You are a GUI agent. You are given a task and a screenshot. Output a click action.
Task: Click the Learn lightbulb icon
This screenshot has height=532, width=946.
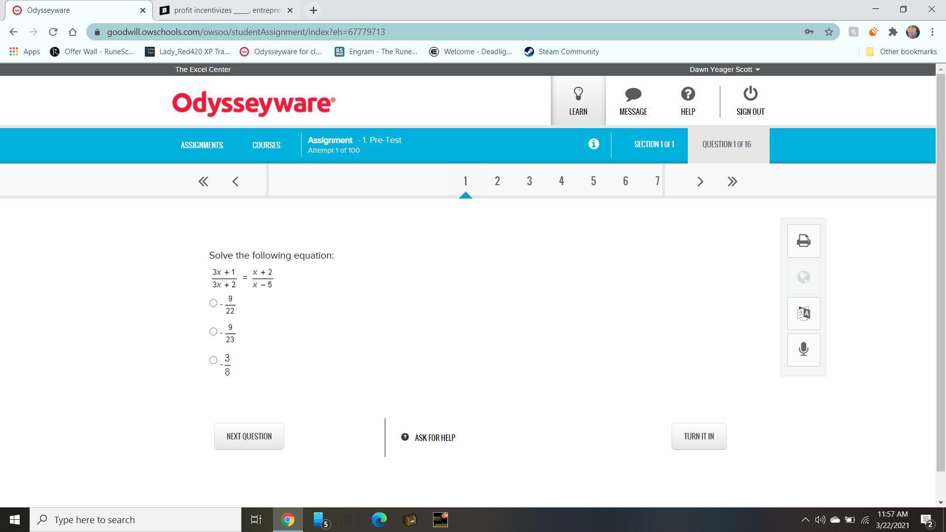578,94
